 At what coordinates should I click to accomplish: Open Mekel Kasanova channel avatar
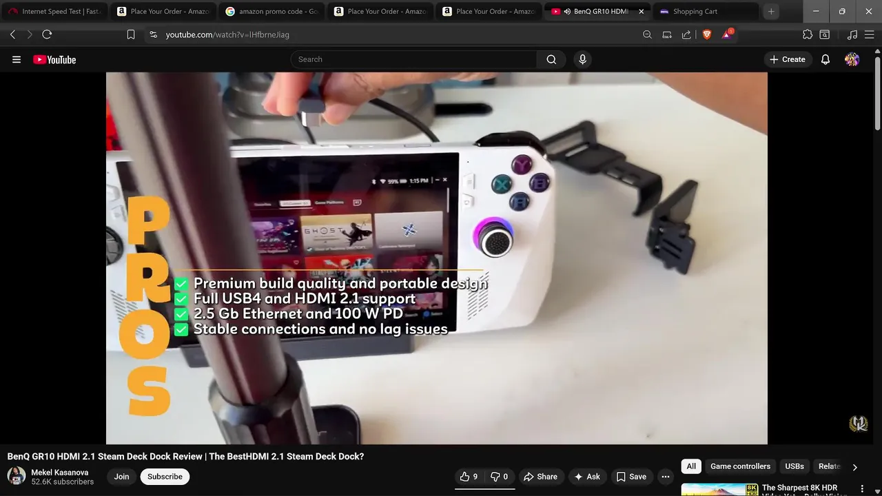17,476
